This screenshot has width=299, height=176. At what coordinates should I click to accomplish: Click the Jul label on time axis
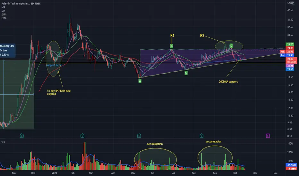(x=173, y=173)
